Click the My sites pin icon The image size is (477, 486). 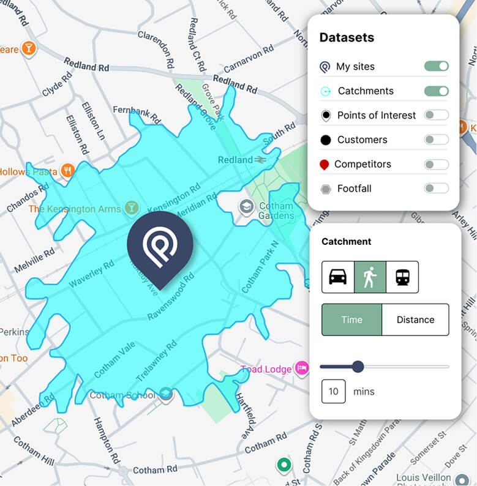tap(325, 67)
